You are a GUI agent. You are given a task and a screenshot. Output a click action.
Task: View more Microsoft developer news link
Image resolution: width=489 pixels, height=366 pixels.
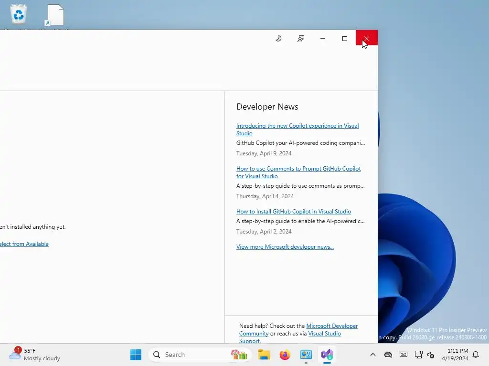click(x=285, y=247)
